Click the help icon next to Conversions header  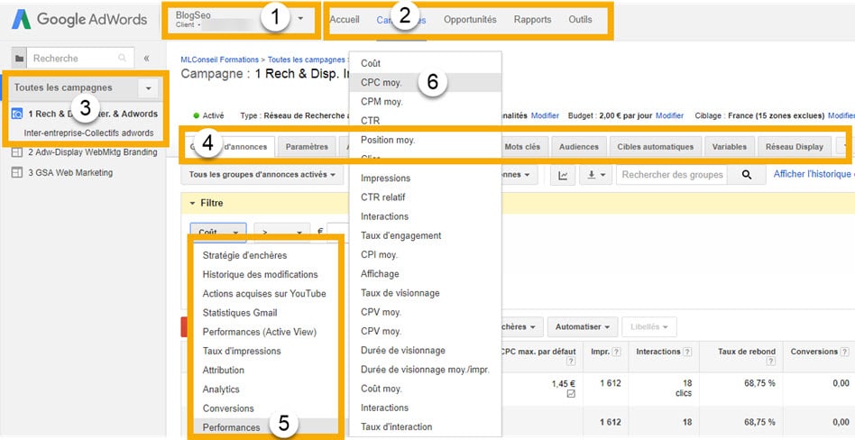(x=845, y=353)
